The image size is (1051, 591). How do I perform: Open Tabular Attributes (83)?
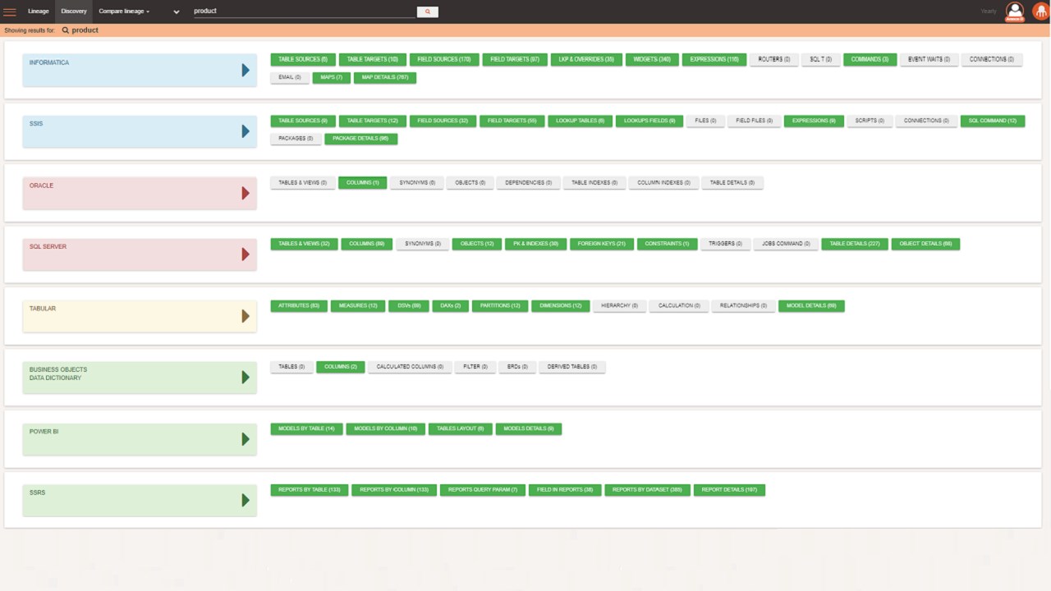[x=299, y=305]
